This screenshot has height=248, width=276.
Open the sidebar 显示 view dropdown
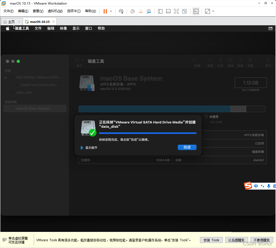coord(79,60)
